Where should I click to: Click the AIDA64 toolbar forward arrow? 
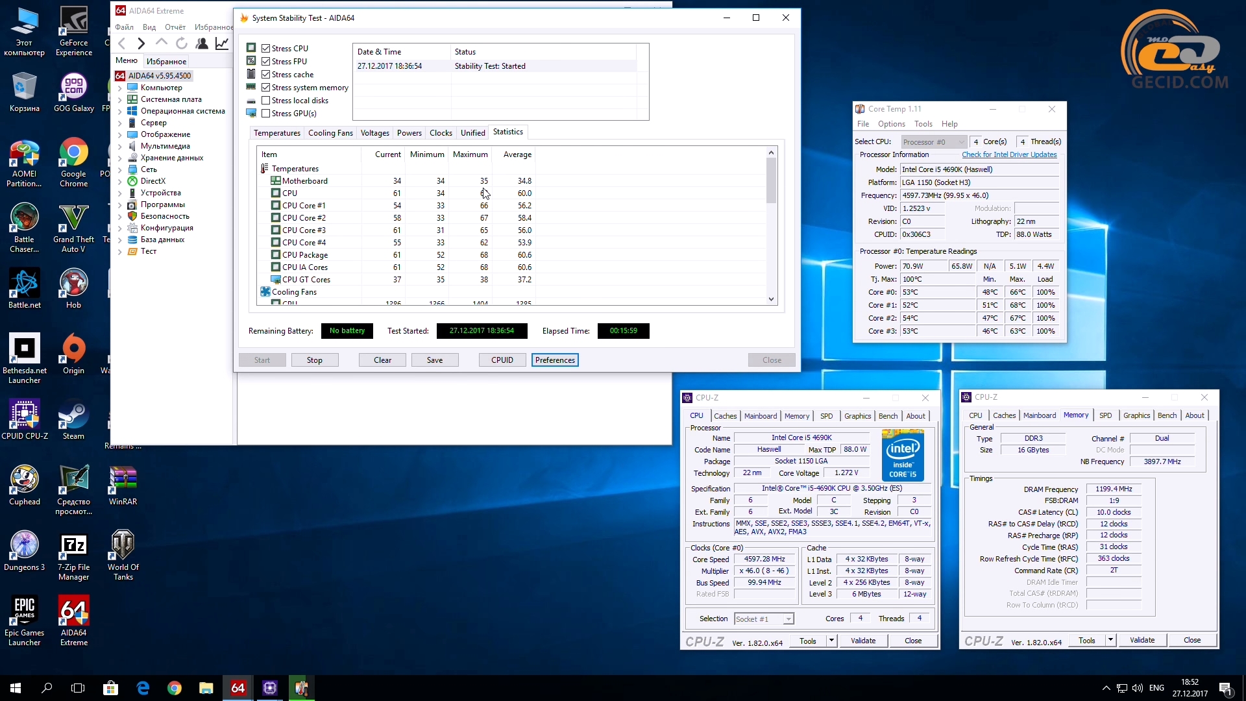141,43
